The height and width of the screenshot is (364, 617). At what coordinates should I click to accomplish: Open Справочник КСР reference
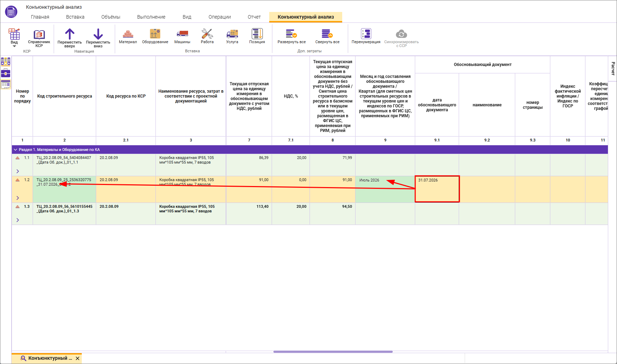click(39, 38)
